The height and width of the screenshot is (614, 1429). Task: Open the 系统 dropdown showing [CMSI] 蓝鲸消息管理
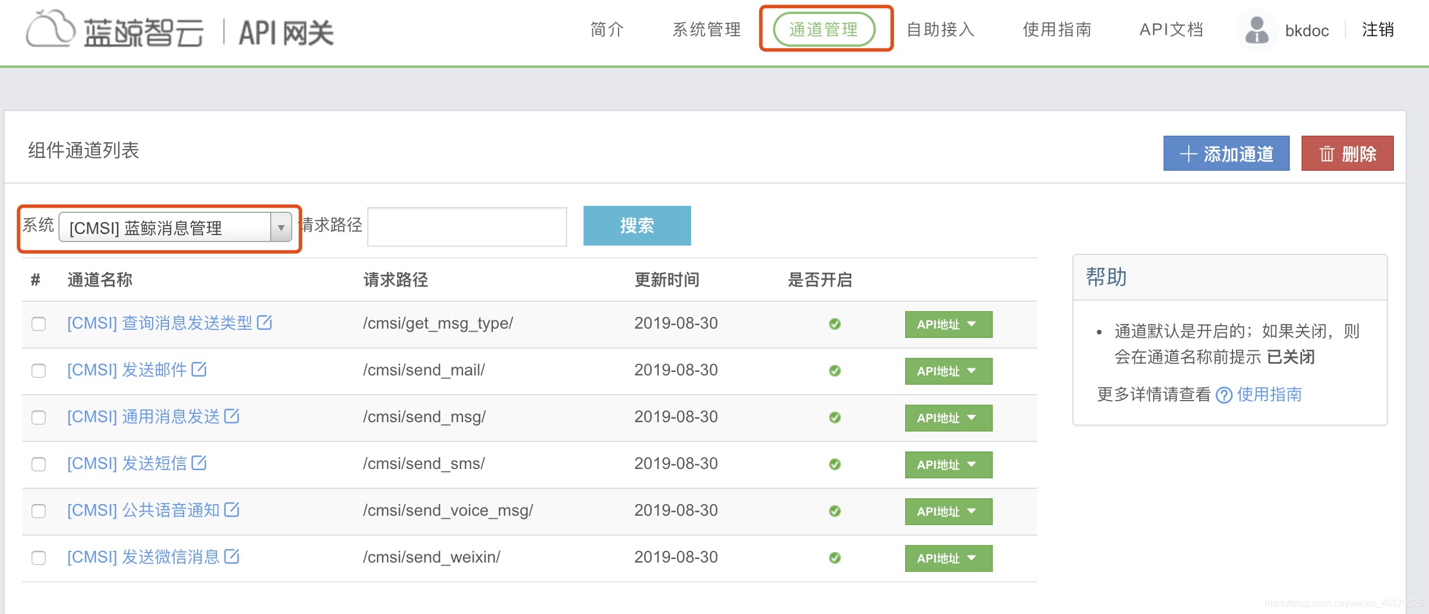click(175, 227)
